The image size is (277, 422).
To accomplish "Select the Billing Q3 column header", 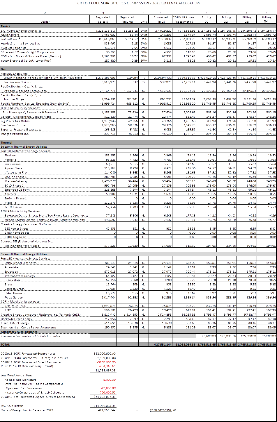I will 246,19.
